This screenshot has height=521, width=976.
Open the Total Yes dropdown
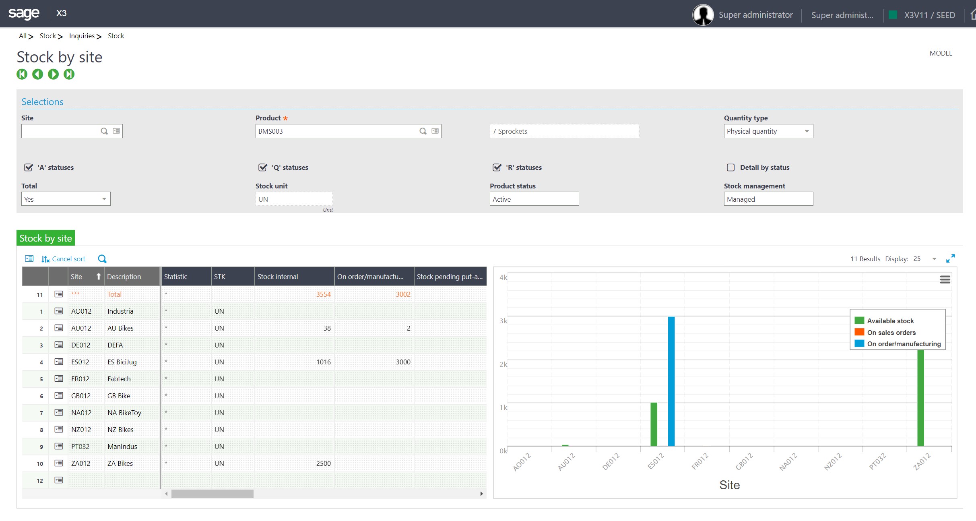(66, 199)
